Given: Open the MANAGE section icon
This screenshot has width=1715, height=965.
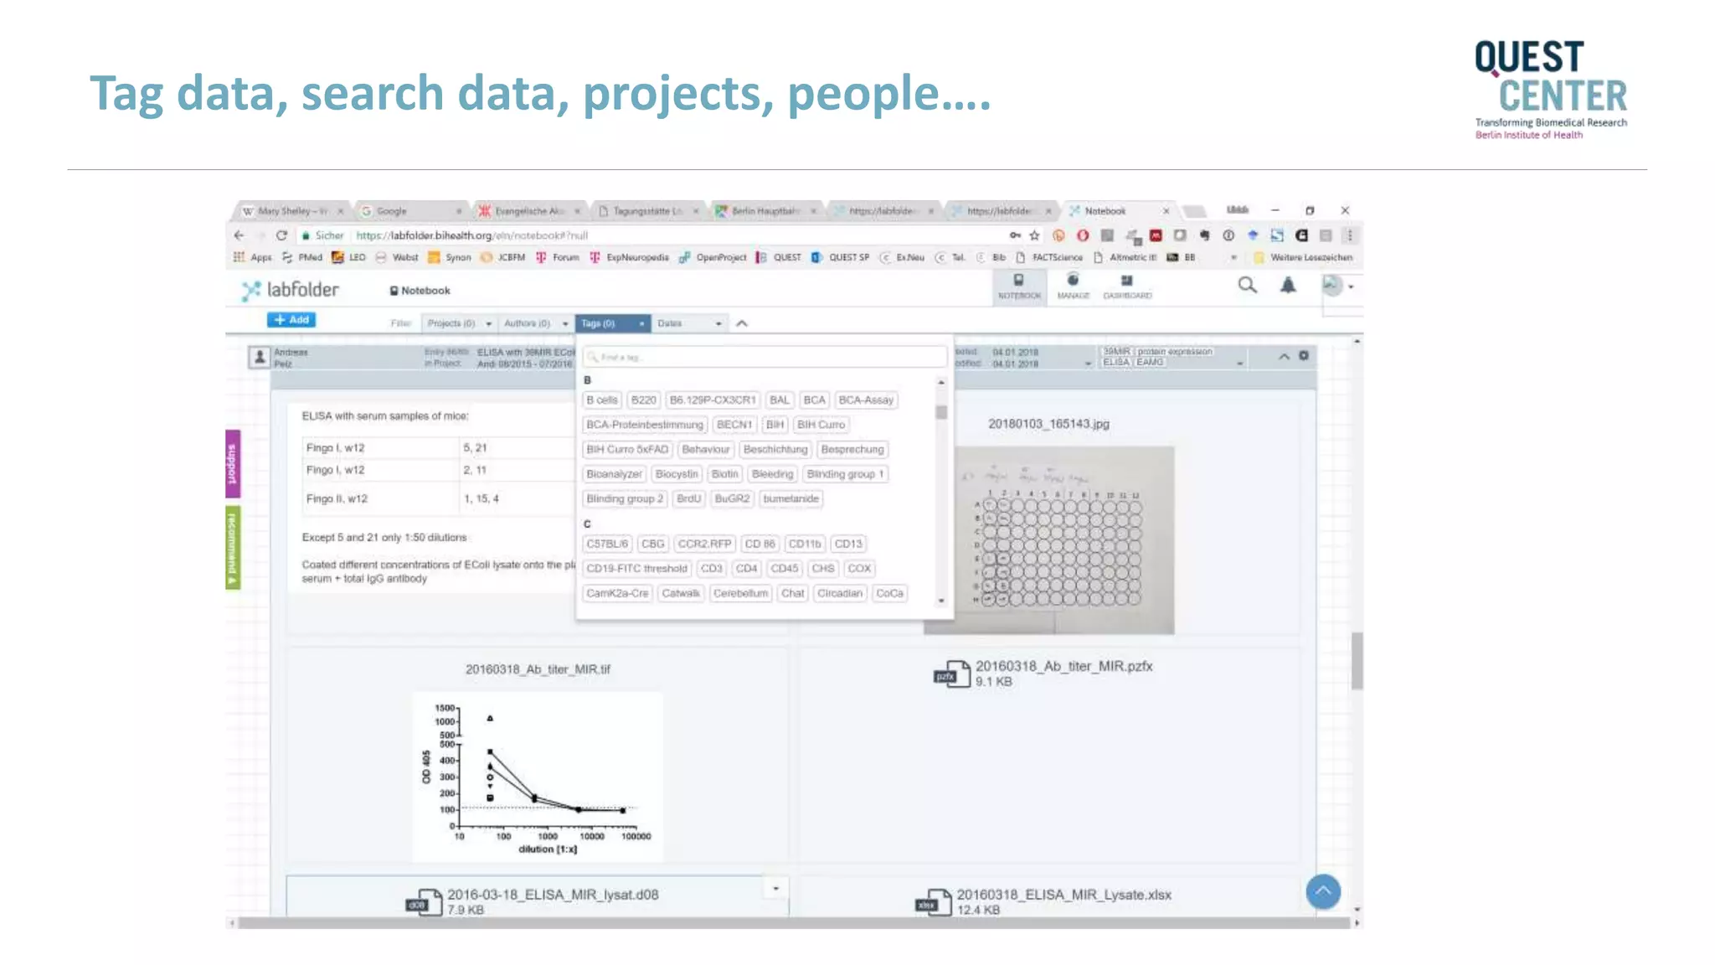Looking at the screenshot, I should coord(1073,286).
